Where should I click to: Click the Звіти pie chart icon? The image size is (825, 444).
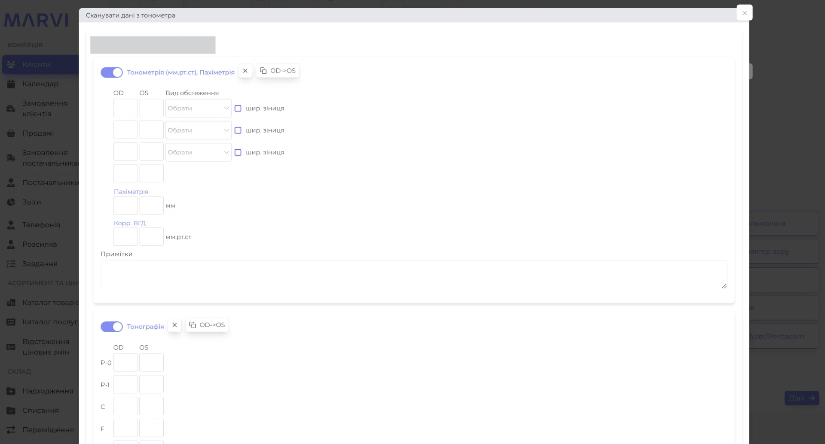click(x=11, y=202)
